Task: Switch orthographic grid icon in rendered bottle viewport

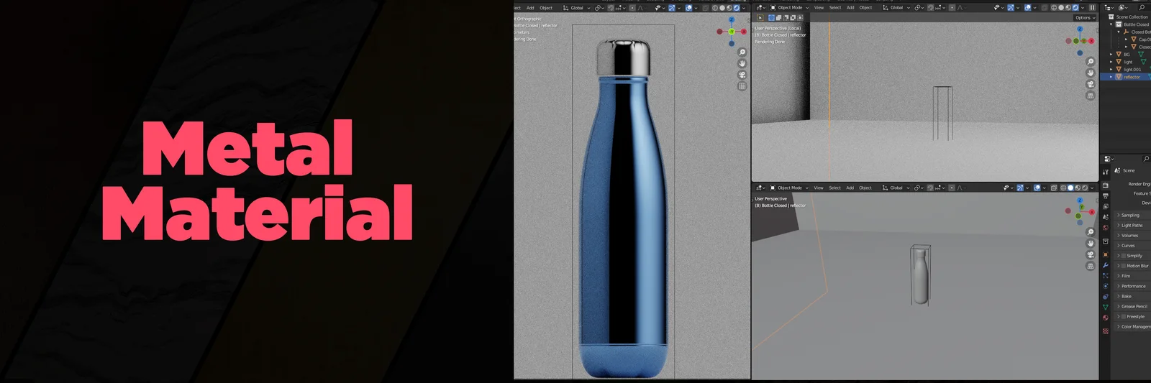Action: coord(742,86)
